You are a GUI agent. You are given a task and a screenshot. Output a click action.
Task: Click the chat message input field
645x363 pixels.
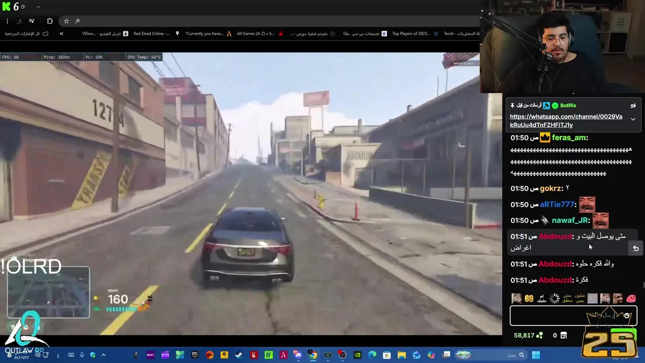coord(573,316)
